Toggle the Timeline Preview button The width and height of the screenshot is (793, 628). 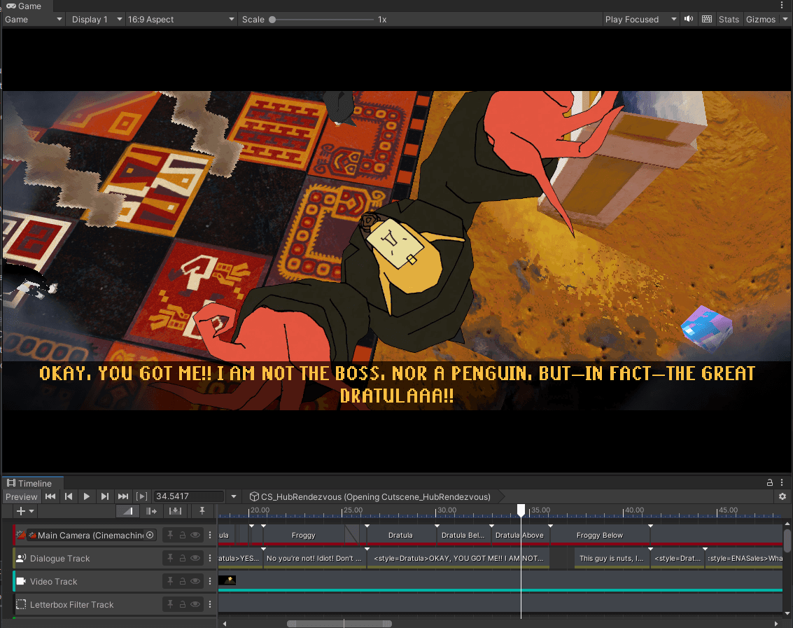(x=21, y=496)
